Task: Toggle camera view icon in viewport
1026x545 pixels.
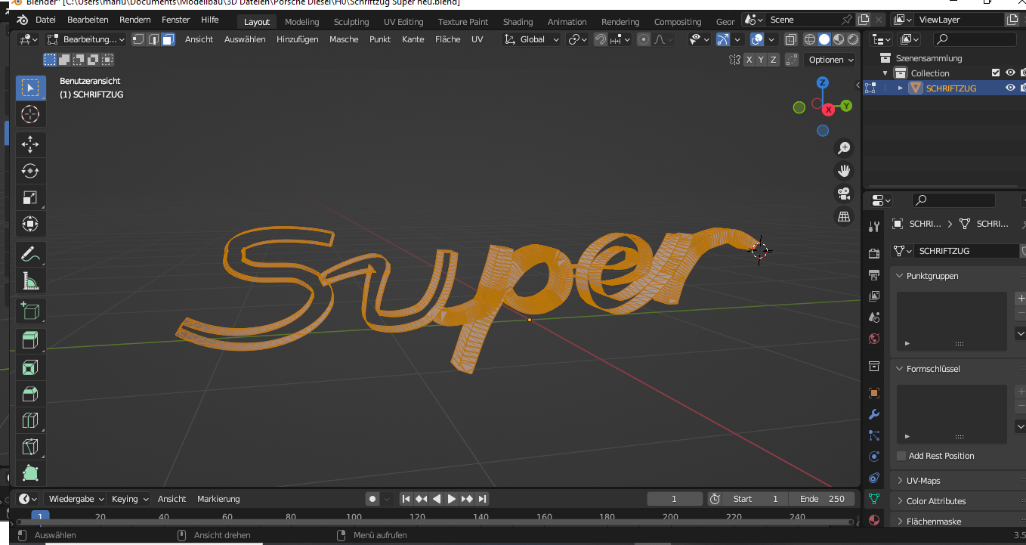Action: [844, 194]
